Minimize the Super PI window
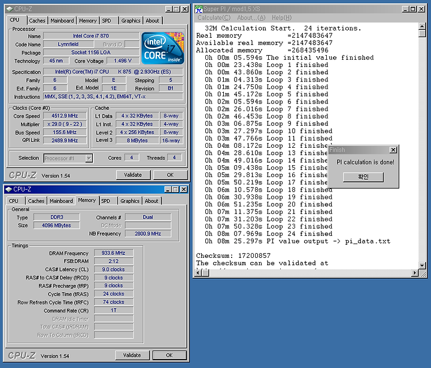The width and height of the screenshot is (431, 368). [405, 9]
